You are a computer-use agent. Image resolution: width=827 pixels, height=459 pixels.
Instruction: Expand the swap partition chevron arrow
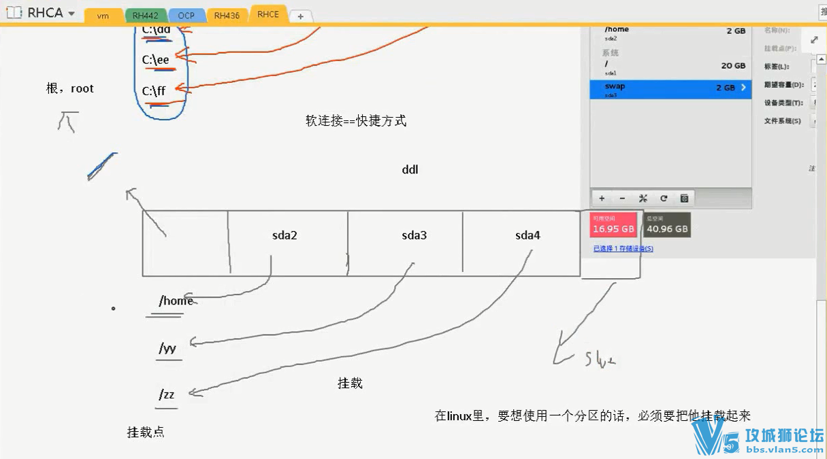(743, 88)
